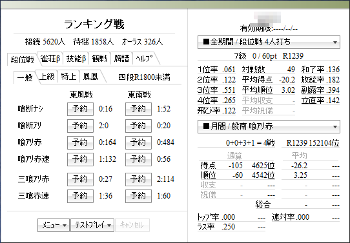Click the 2位率 .122 stat
Screen dimensions: 350x243
tap(216, 80)
